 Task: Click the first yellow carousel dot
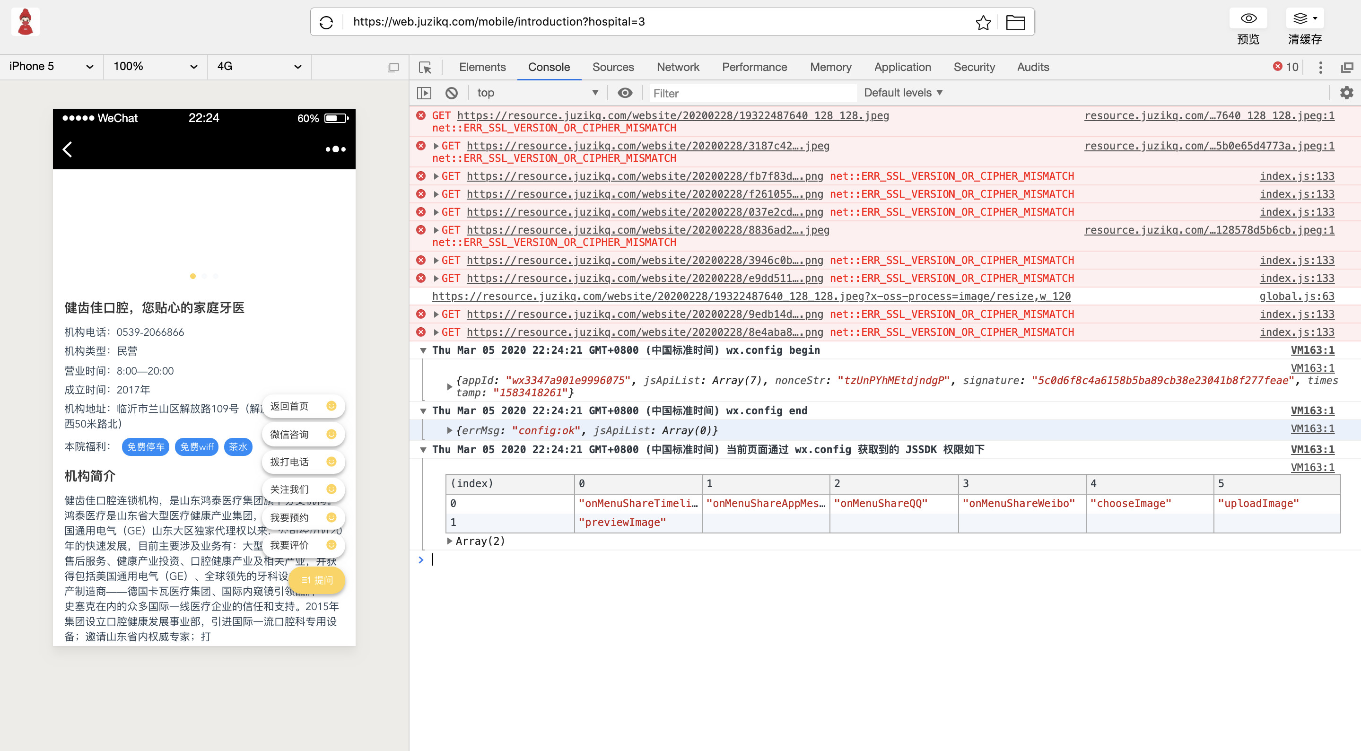coord(193,276)
